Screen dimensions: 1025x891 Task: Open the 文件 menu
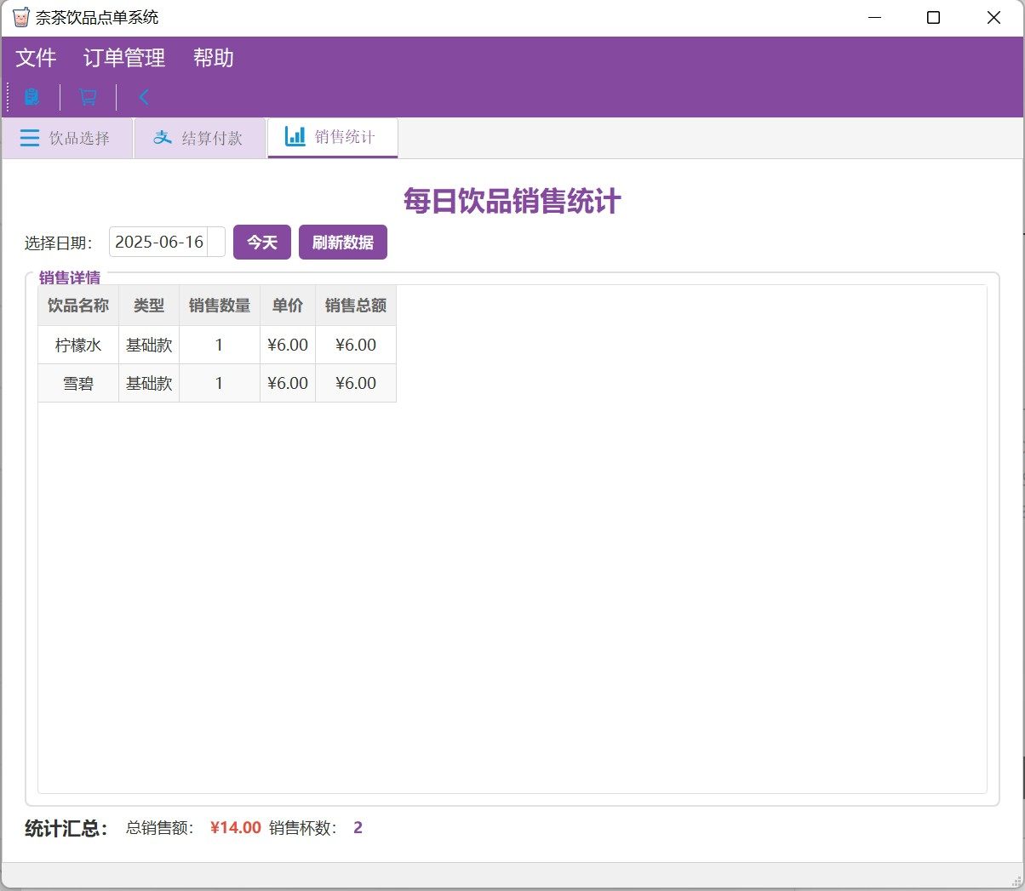click(36, 58)
